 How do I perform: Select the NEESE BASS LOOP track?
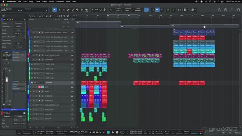tap(52, 105)
